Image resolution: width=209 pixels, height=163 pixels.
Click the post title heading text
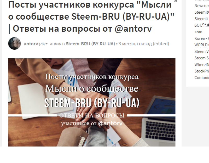(92, 17)
